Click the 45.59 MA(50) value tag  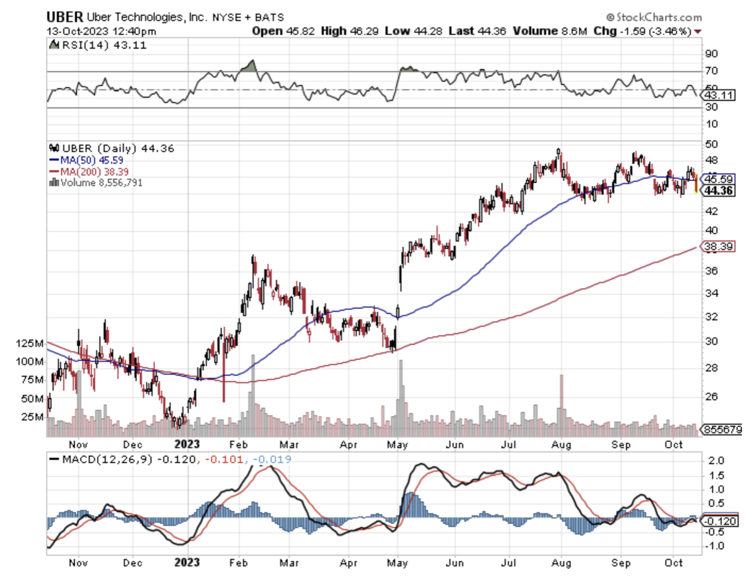pos(718,179)
